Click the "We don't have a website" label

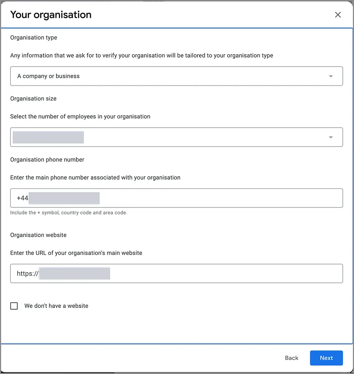click(56, 306)
